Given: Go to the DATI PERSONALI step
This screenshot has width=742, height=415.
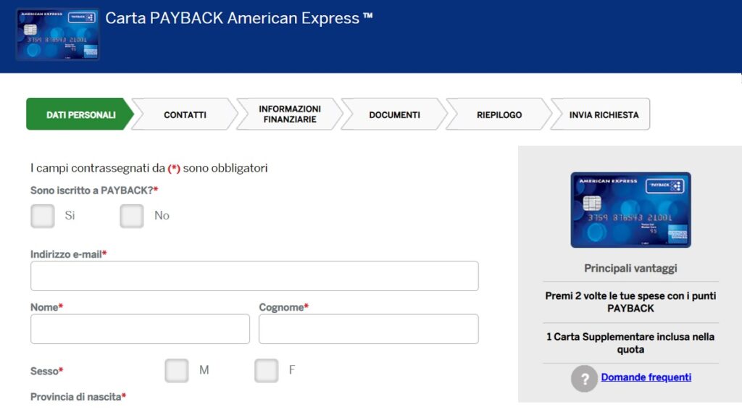Looking at the screenshot, I should click(x=80, y=114).
